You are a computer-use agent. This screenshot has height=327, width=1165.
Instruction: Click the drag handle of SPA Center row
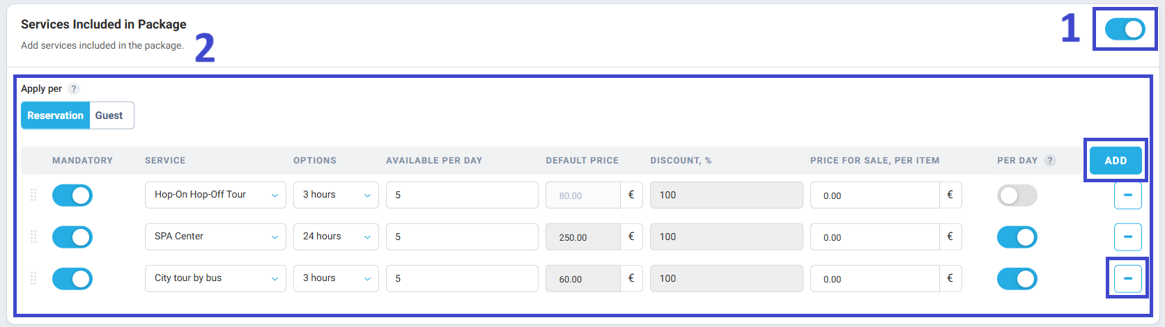click(x=33, y=237)
